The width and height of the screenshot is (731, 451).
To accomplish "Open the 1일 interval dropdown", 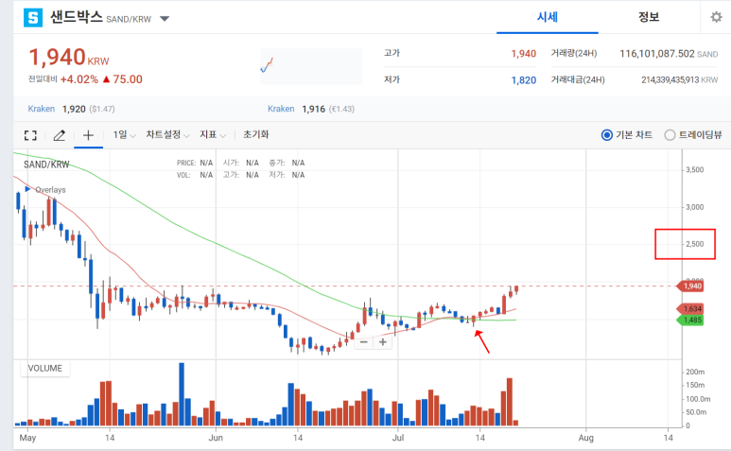I will click(x=124, y=134).
